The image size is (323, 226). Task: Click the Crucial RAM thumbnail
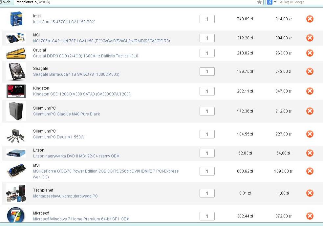(16, 53)
